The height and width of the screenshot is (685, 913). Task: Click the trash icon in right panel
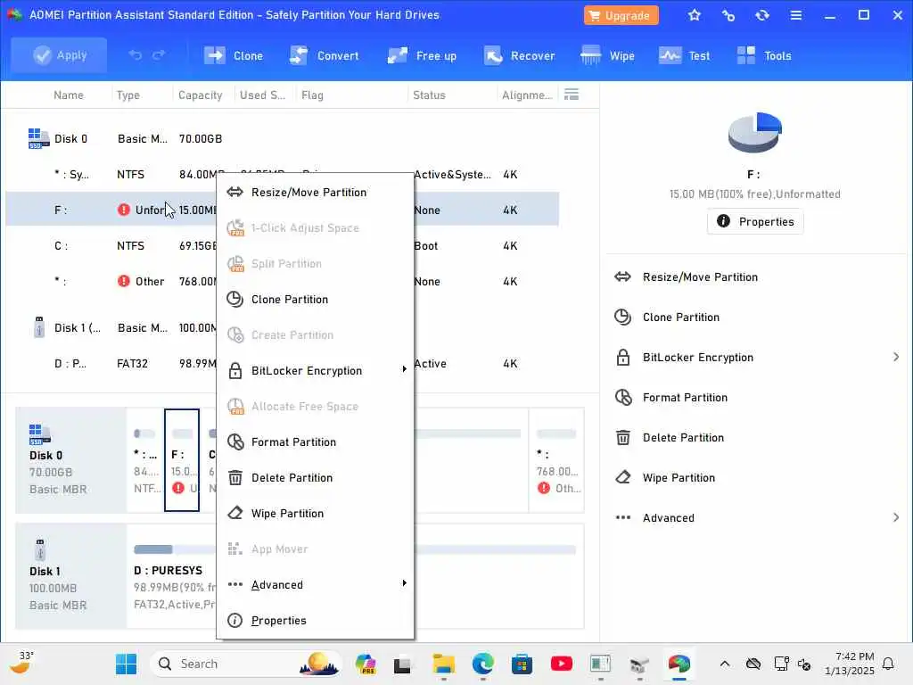click(x=622, y=437)
